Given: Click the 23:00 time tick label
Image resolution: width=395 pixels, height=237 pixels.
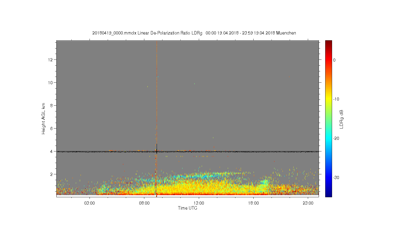Looking at the screenshot, I should tap(308, 203).
